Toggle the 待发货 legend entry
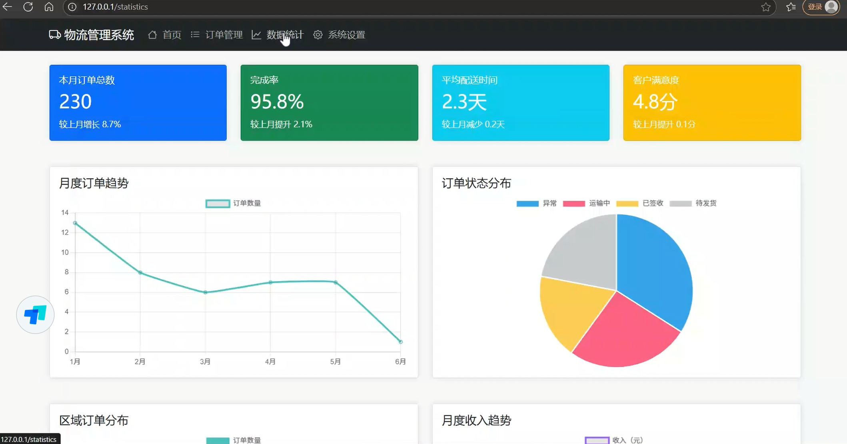Viewport: 847px width, 444px height. (693, 203)
